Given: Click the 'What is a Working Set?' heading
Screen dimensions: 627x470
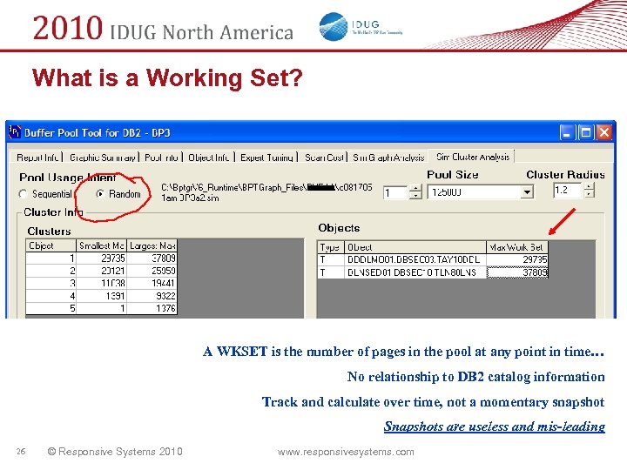Looking at the screenshot, I should click(167, 77).
